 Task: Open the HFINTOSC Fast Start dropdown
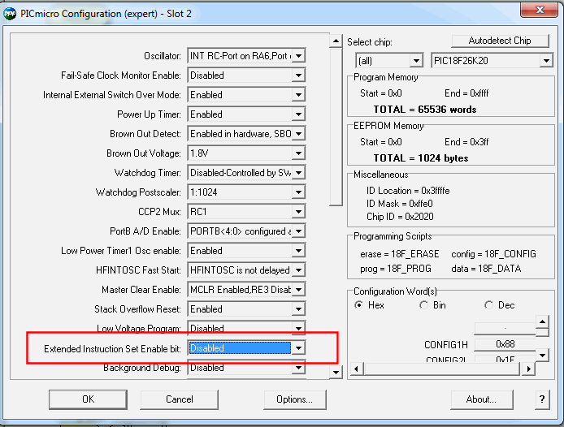[246, 270]
